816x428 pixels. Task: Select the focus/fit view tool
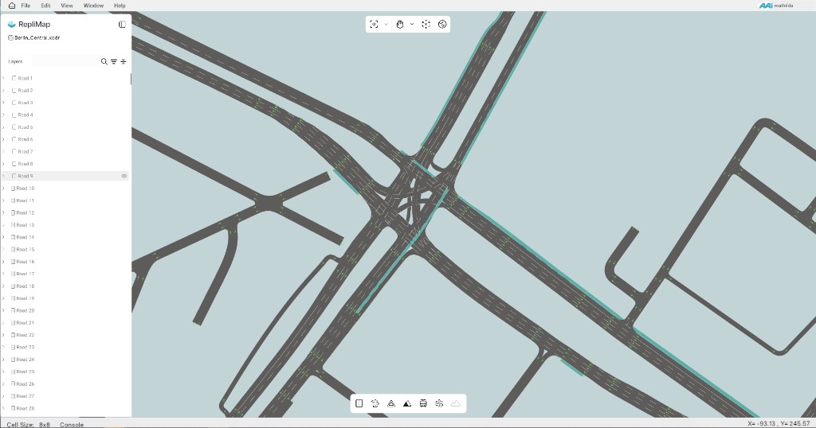click(x=374, y=25)
